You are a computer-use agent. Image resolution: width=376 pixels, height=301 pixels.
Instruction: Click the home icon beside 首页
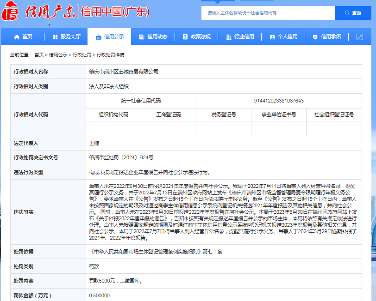click(x=17, y=37)
